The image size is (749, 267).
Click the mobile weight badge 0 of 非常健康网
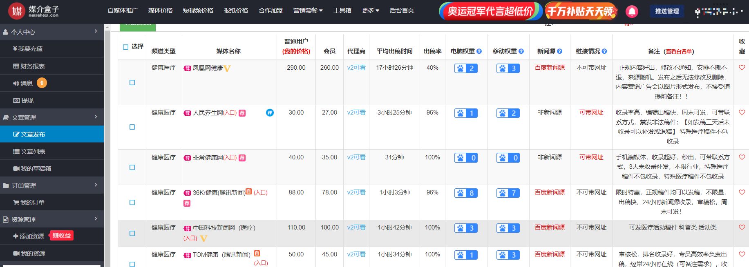508,158
